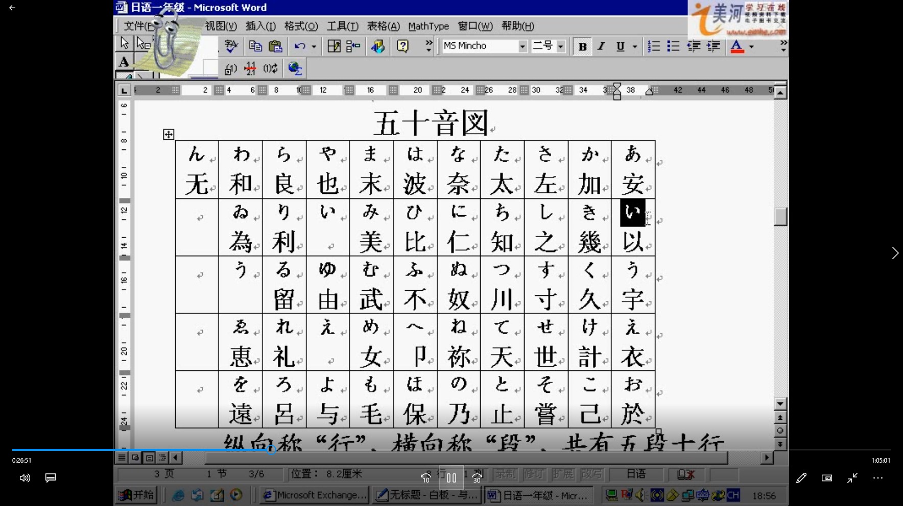Viewport: 903px width, 506px height.
Task: Click the Microsoft Word Help question icon
Action: (403, 46)
